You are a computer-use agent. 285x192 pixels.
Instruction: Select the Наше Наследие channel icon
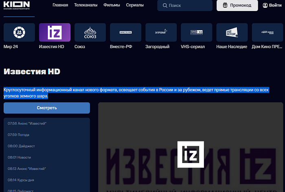click(x=232, y=32)
